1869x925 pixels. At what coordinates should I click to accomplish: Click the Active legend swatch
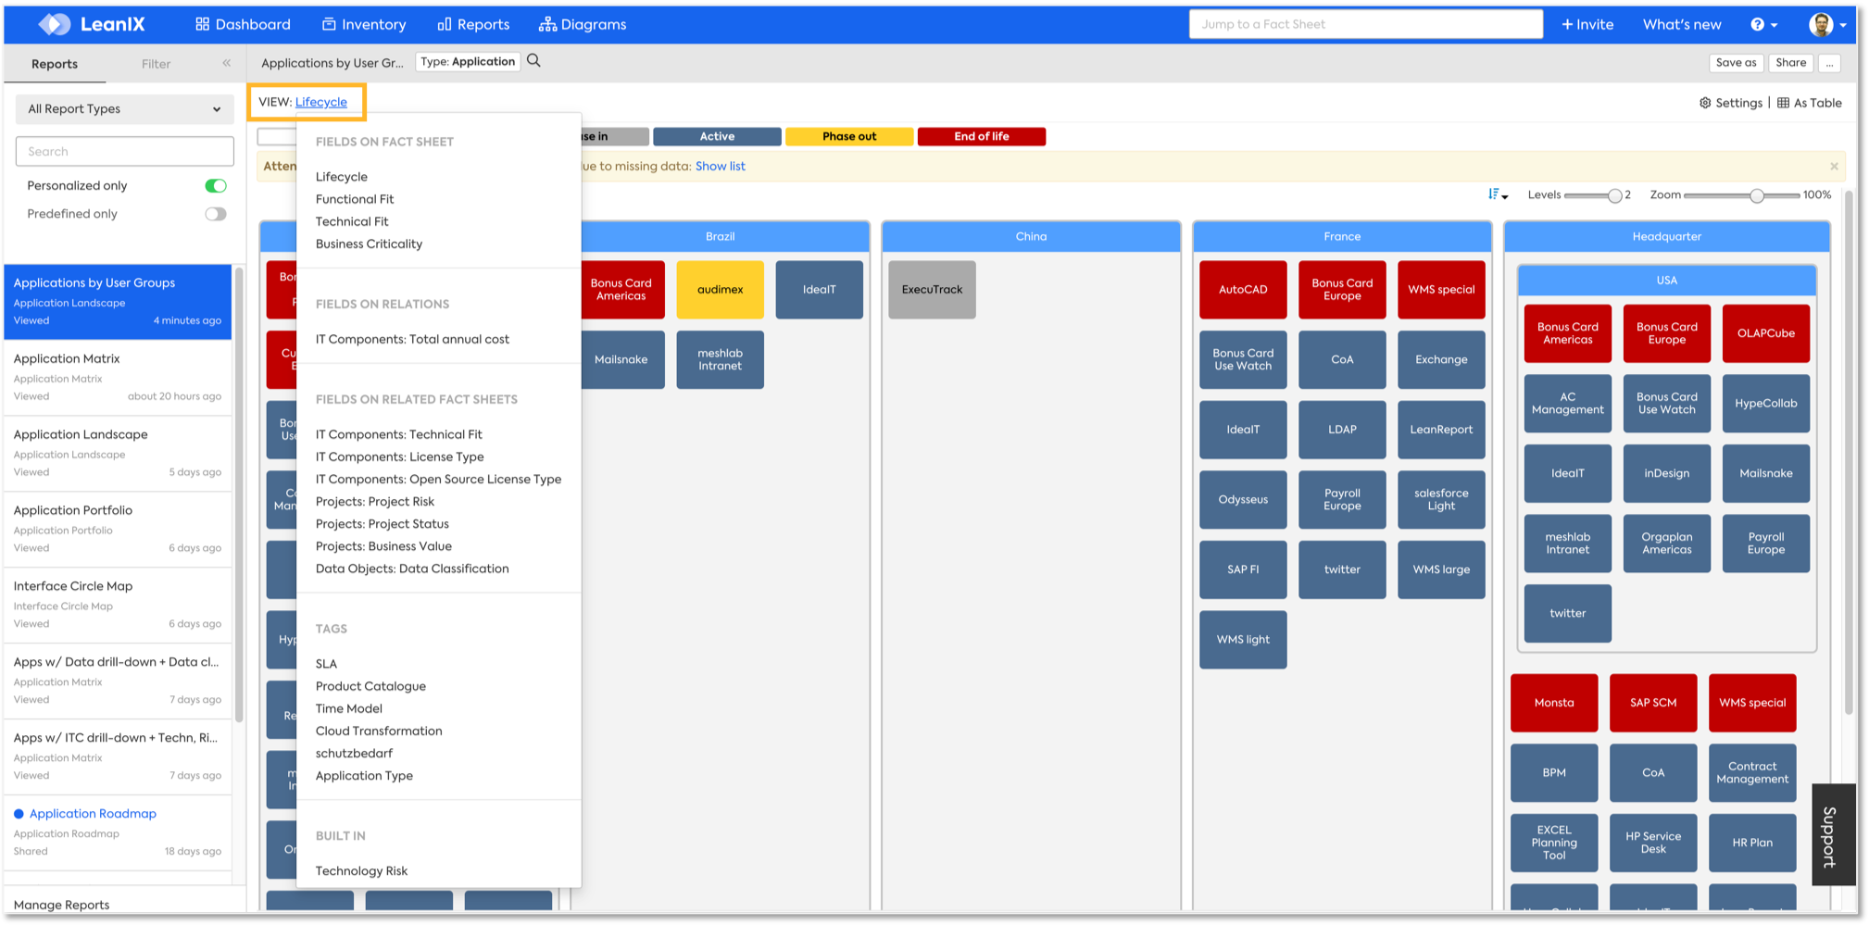pyautogui.click(x=717, y=136)
